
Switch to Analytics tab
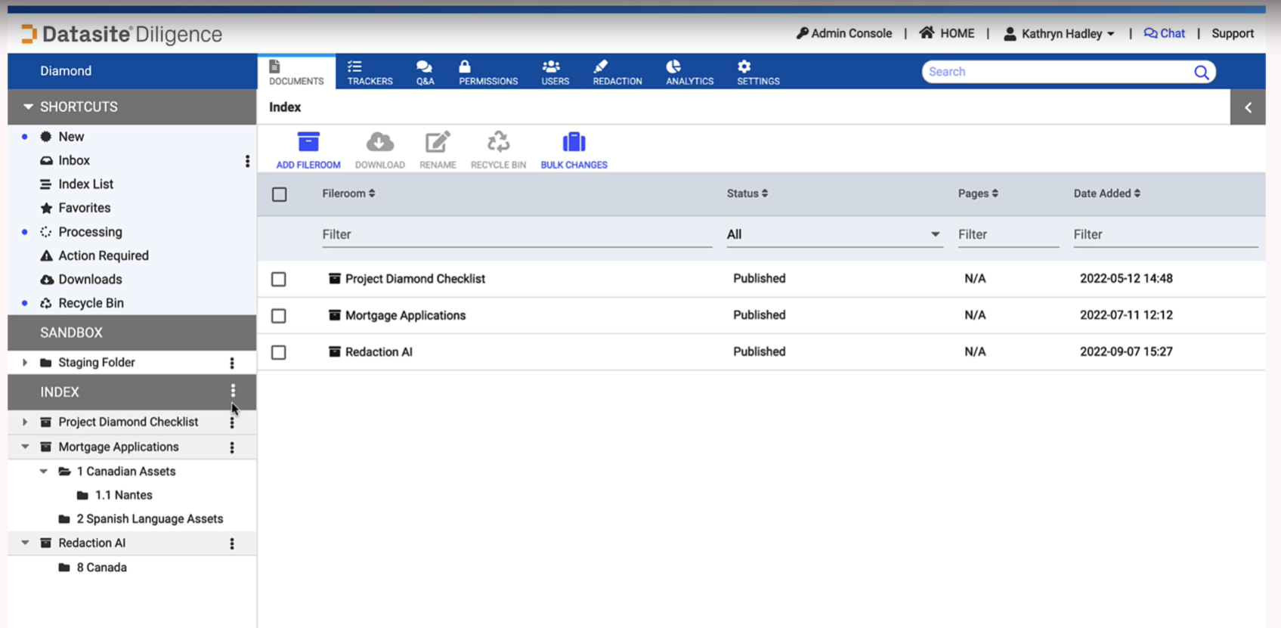(689, 73)
